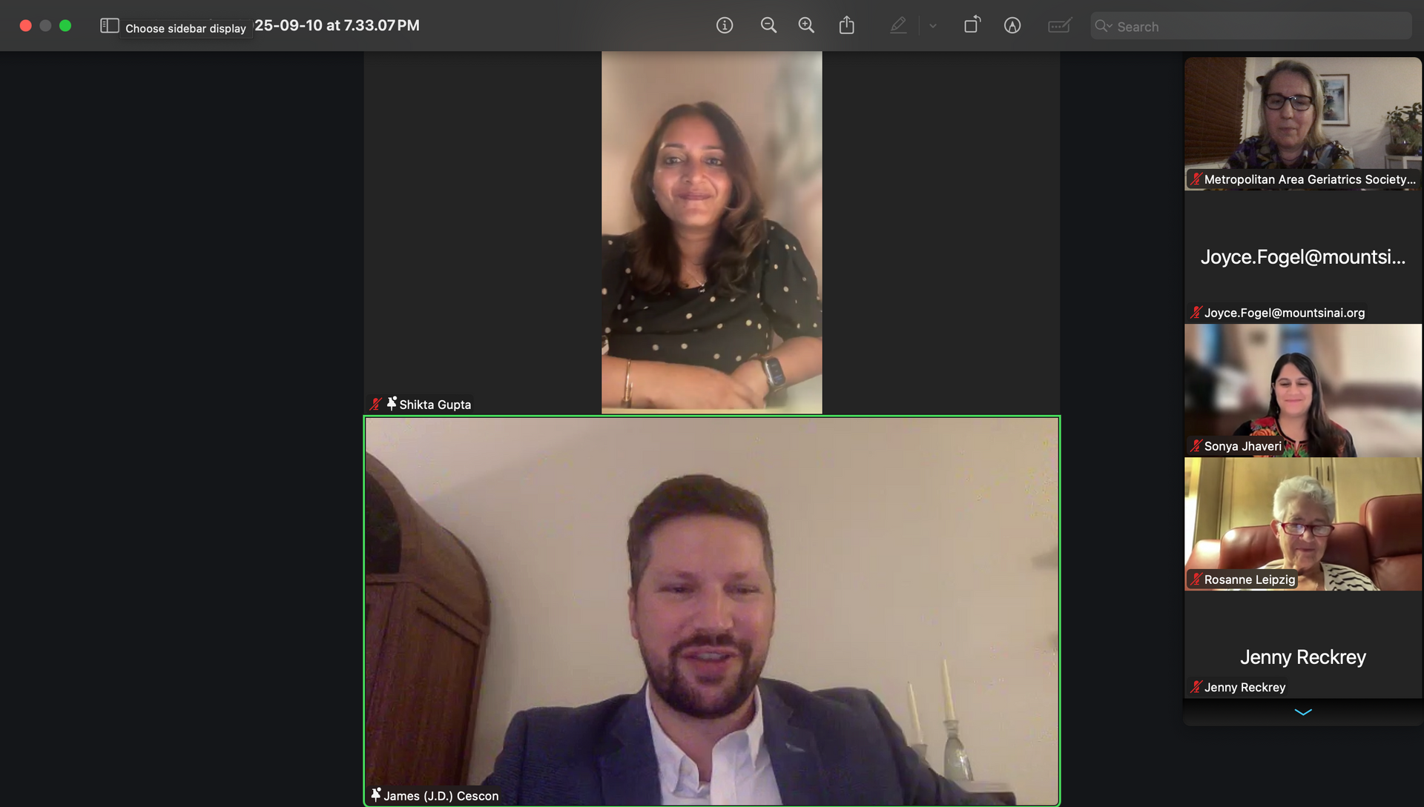
Task: Open the sidebar display chooser
Action: click(x=109, y=26)
